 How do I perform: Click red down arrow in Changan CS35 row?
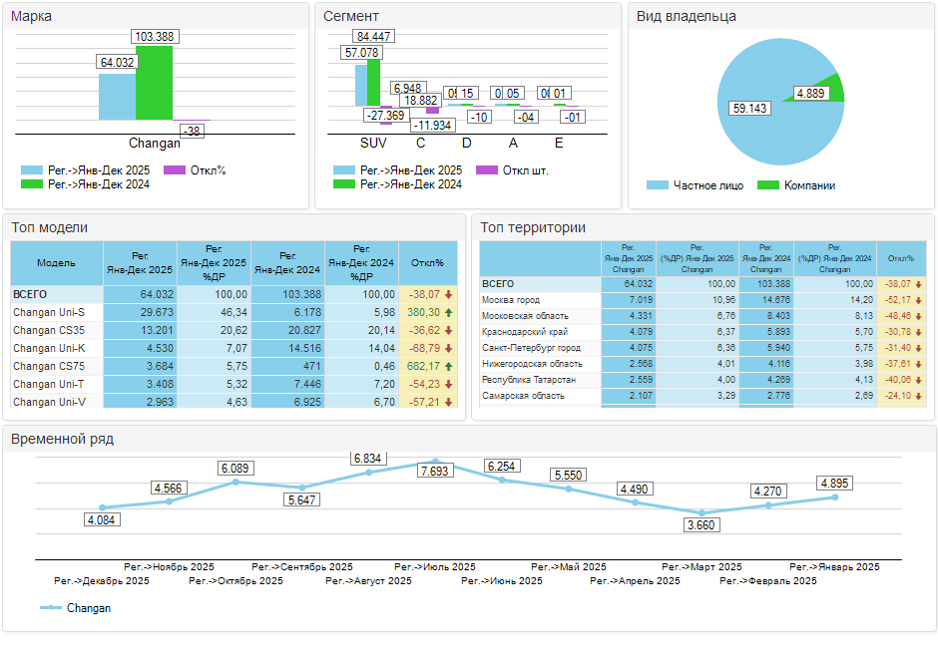[x=449, y=330]
